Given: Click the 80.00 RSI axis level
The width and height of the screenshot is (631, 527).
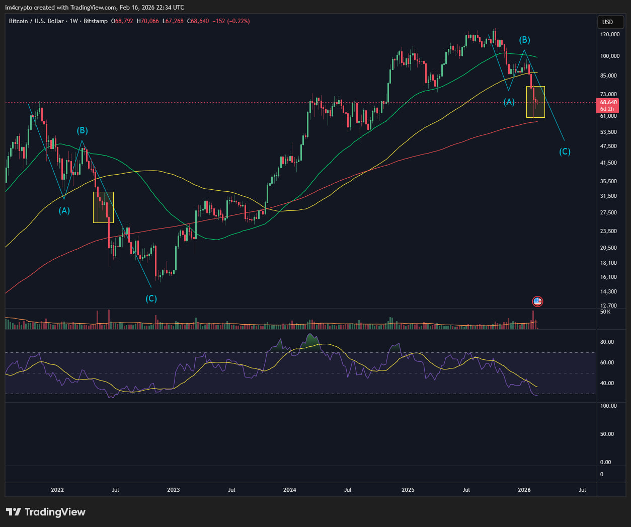Looking at the screenshot, I should point(607,342).
